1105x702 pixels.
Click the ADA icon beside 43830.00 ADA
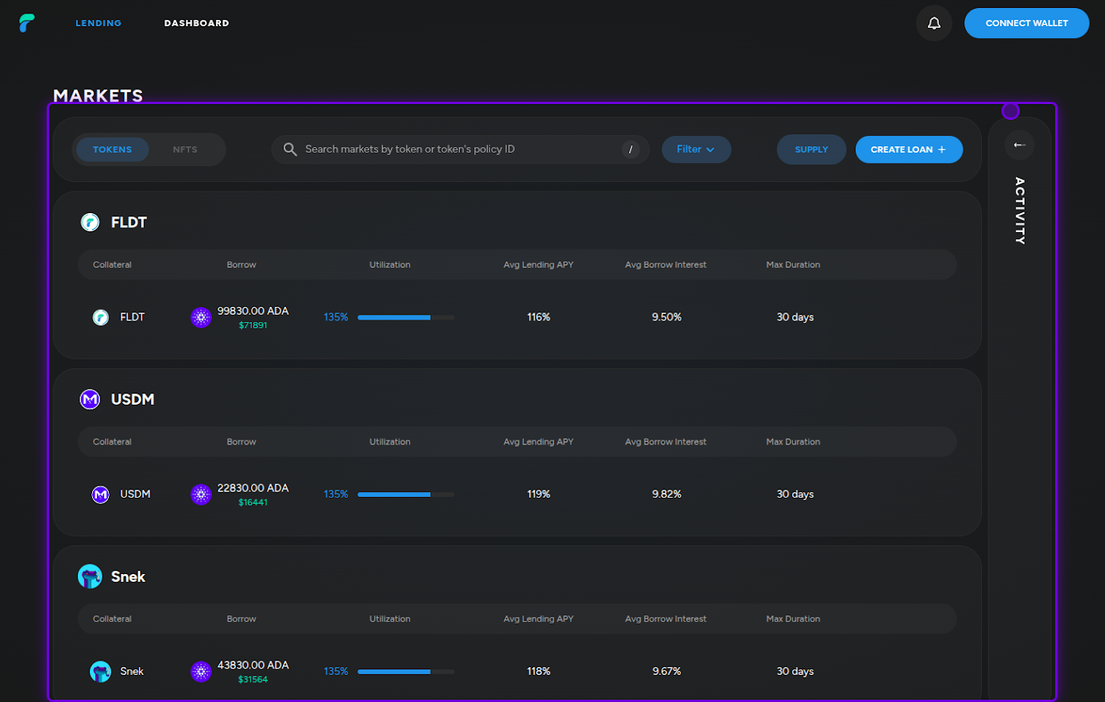click(201, 672)
